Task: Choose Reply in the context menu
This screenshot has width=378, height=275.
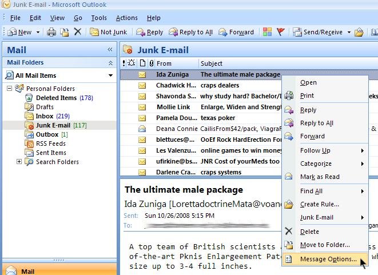Action: (325, 110)
